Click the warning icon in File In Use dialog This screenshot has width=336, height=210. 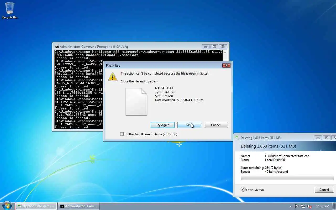point(113,76)
